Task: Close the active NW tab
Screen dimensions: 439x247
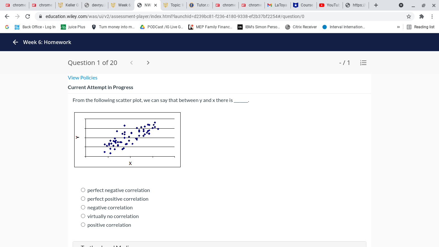Action: point(155,5)
